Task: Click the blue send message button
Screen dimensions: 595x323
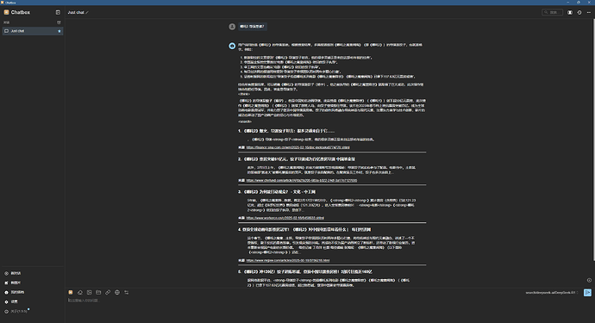Action: 587,293
